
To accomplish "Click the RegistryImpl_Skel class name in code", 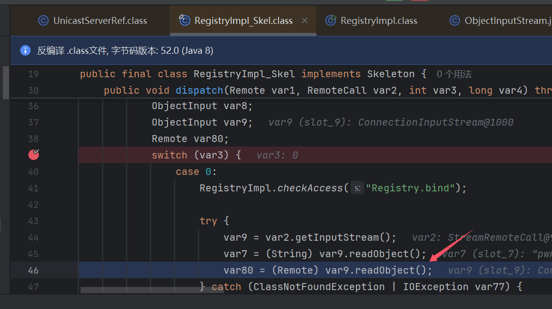I will pos(244,74).
